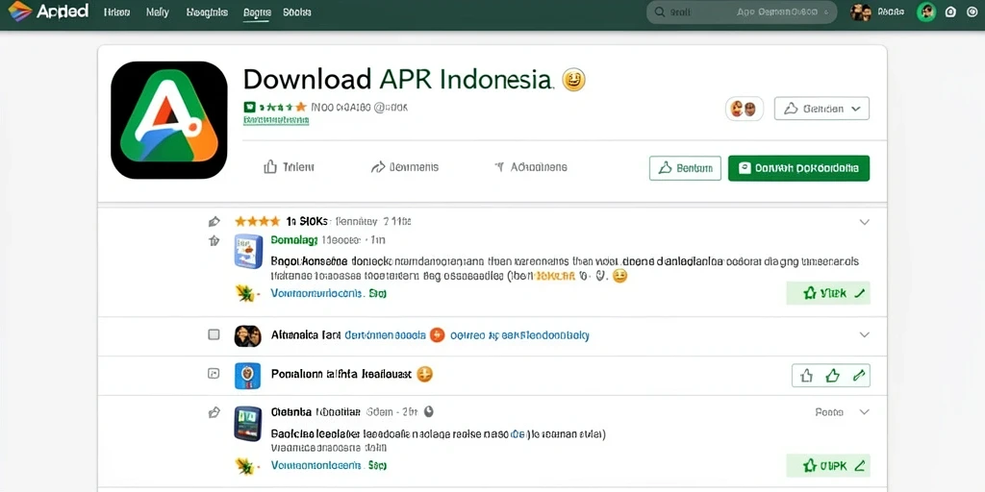
Task: Open the Hseginks menu item
Action: pyautogui.click(x=208, y=12)
